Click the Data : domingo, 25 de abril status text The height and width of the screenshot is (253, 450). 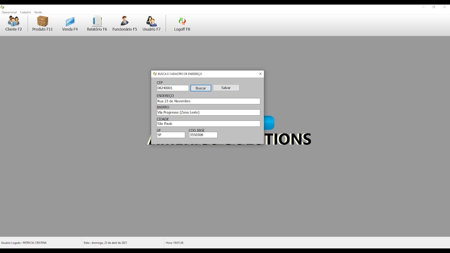(105, 243)
